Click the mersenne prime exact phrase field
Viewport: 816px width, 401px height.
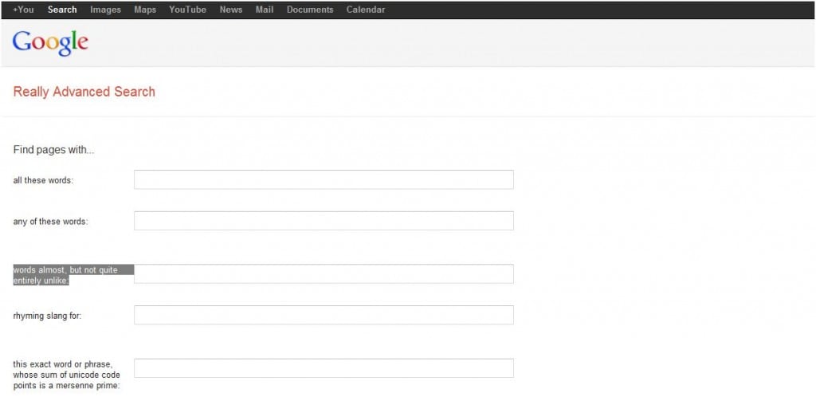[x=324, y=368]
